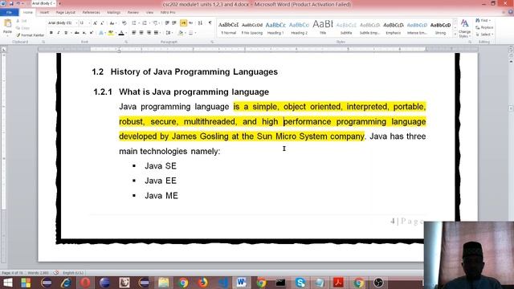Open Word Help question mark icon
The height and width of the screenshot is (289, 514).
tap(511, 12)
